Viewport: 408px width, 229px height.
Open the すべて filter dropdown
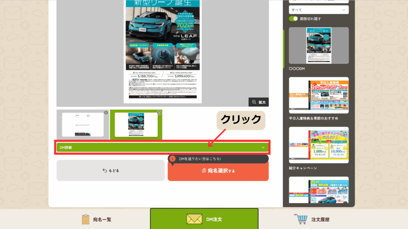click(x=318, y=10)
